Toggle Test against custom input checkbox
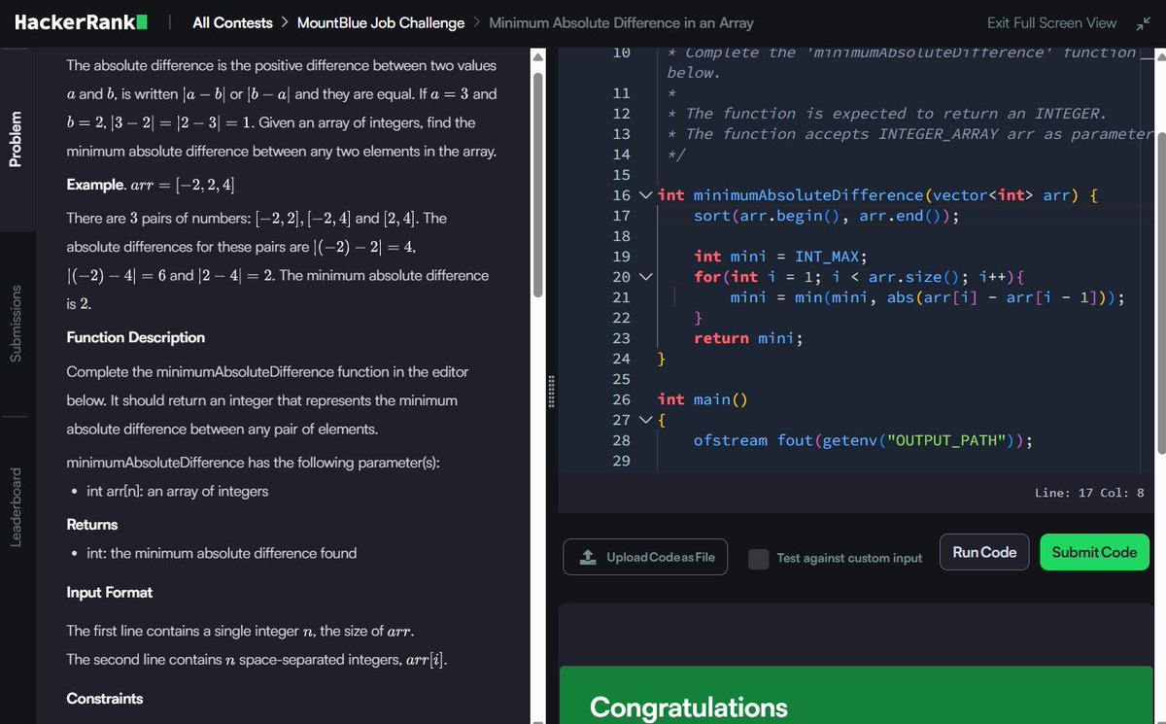Viewport: 1166px width, 724px height. point(759,558)
